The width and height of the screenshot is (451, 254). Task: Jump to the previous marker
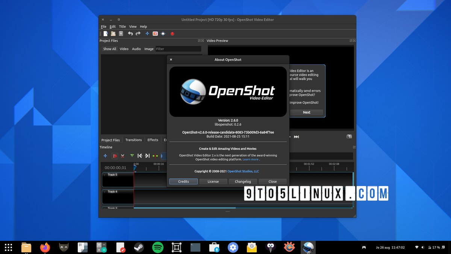coord(140,156)
